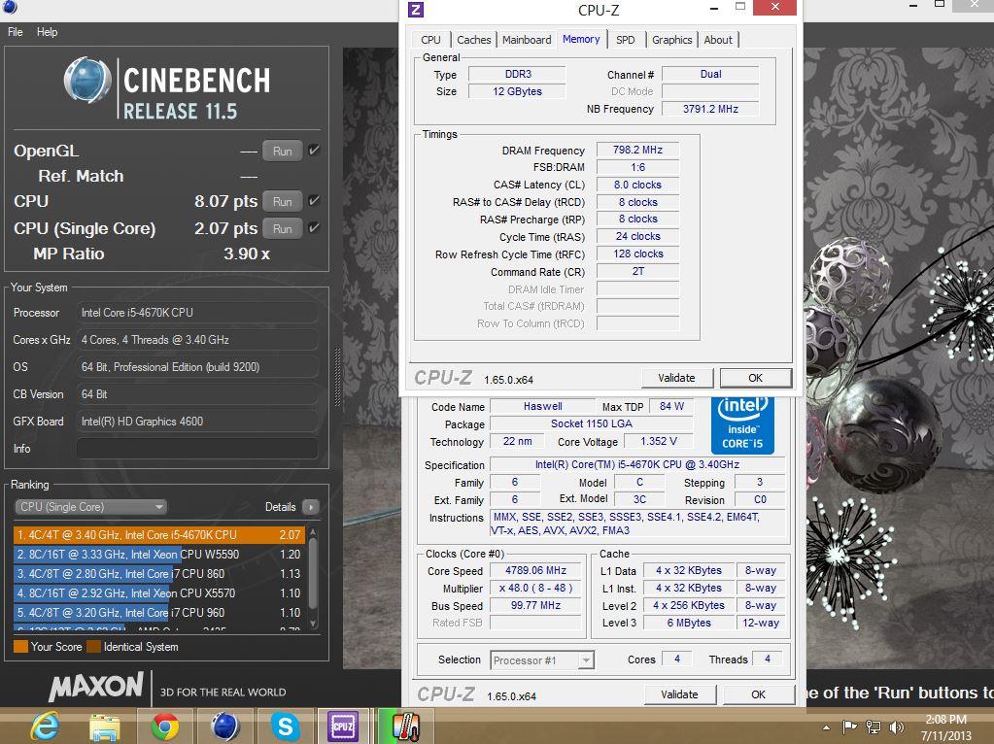Image resolution: width=994 pixels, height=744 pixels.
Task: Click the Intel Core i5 logo
Action: [742, 424]
